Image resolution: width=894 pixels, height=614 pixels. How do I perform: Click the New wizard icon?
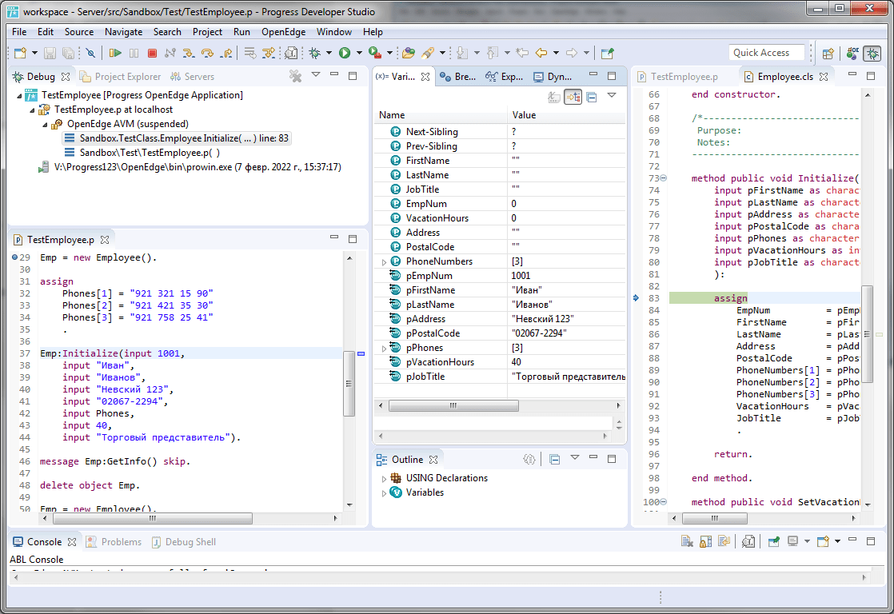click(x=21, y=53)
